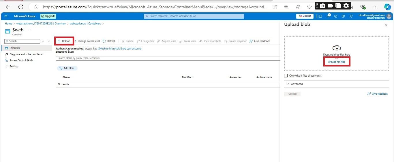Screen dimensions: 394x162
Task: Click Browse for files link
Action: (337, 62)
